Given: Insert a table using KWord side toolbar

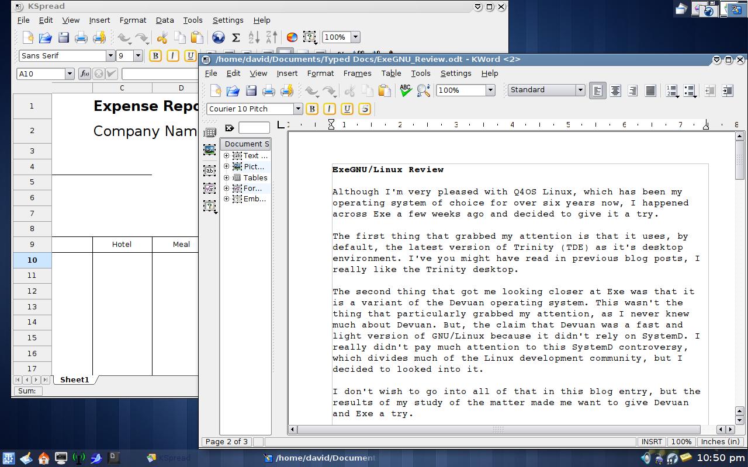Looking at the screenshot, I should [210, 133].
